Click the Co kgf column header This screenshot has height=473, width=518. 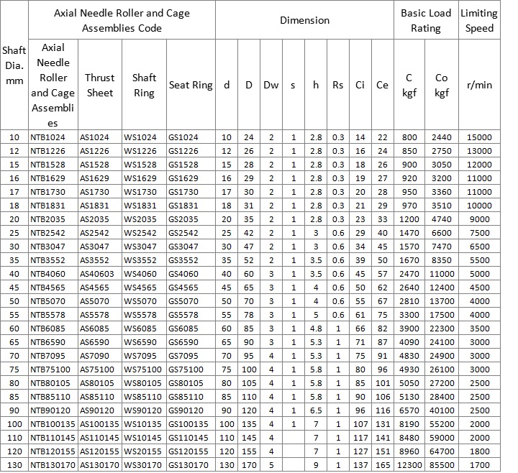point(441,85)
